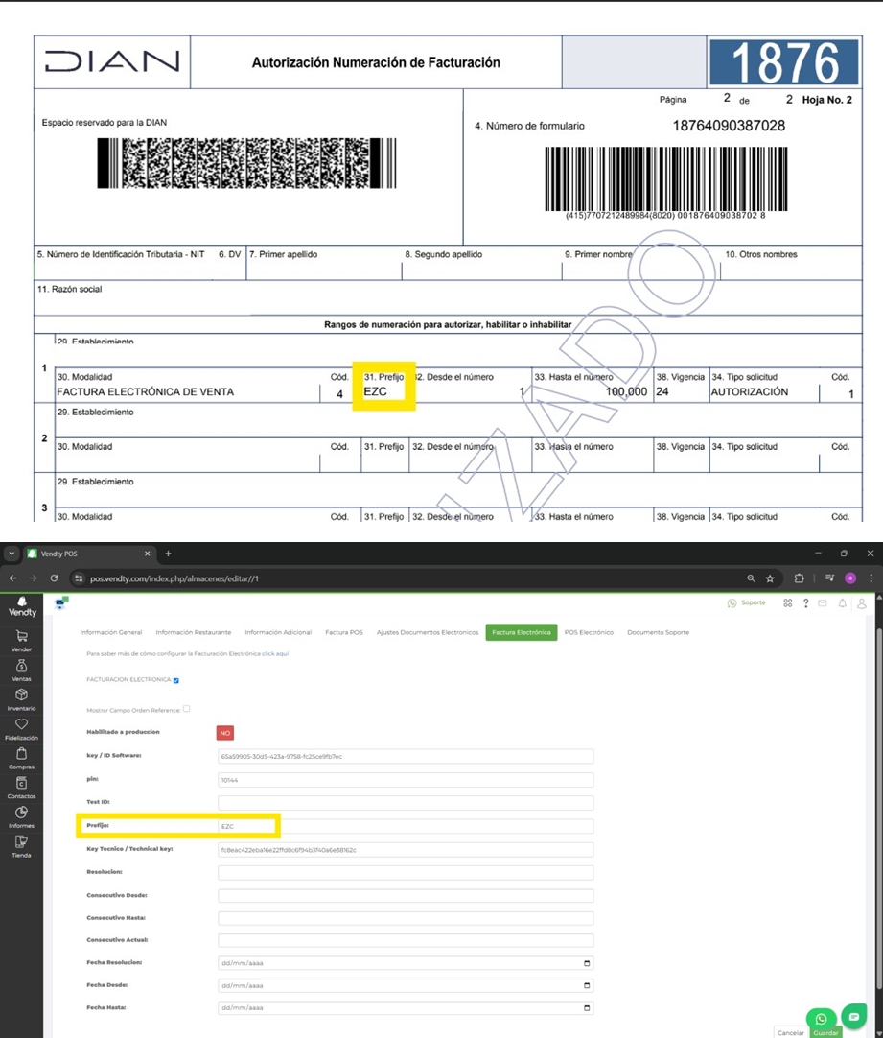883x1038 pixels.
Task: Open the Soporte WhatsApp link
Action: [x=746, y=603]
